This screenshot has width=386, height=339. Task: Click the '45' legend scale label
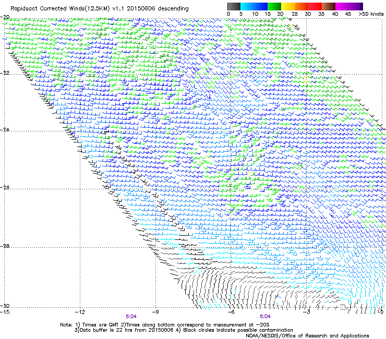(x=348, y=14)
